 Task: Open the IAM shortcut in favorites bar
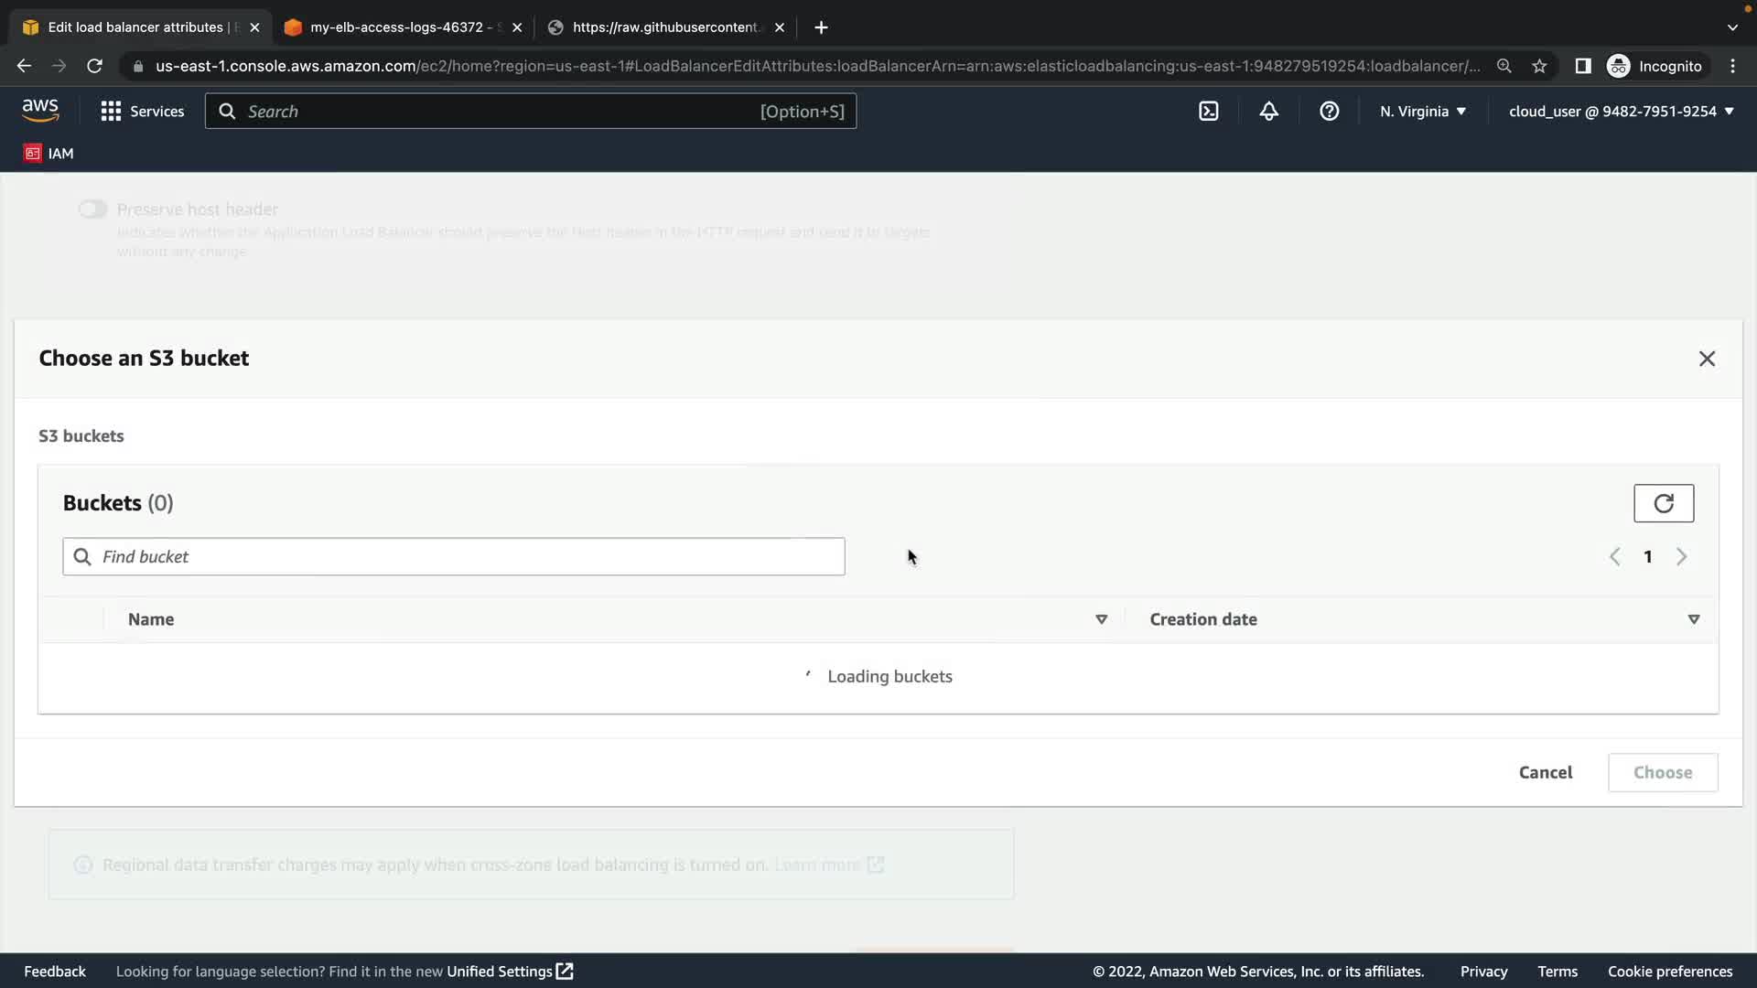click(x=49, y=154)
